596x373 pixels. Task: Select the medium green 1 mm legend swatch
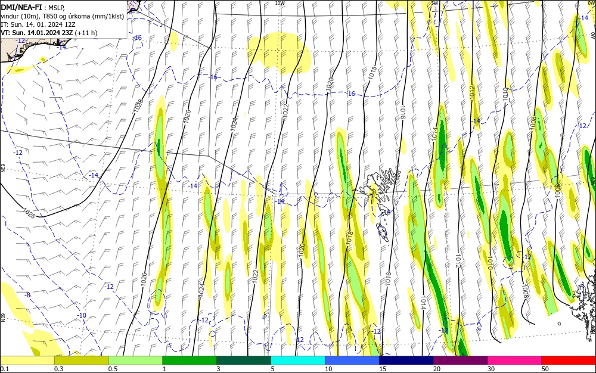click(x=190, y=360)
